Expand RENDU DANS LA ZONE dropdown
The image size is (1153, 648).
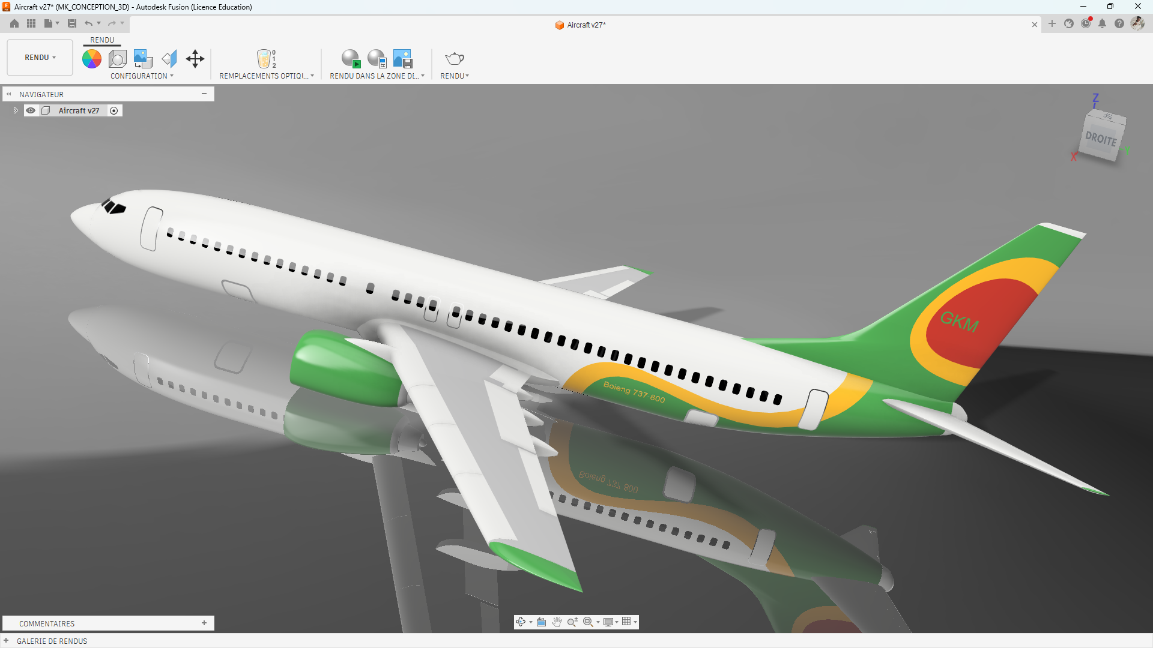(x=377, y=76)
